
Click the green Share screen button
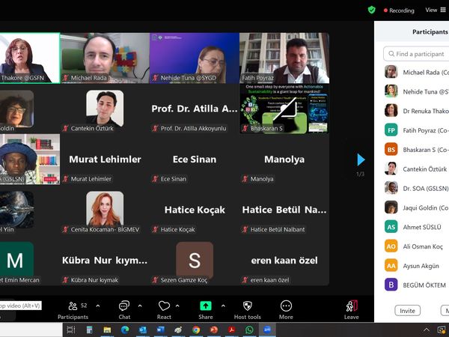click(x=206, y=310)
